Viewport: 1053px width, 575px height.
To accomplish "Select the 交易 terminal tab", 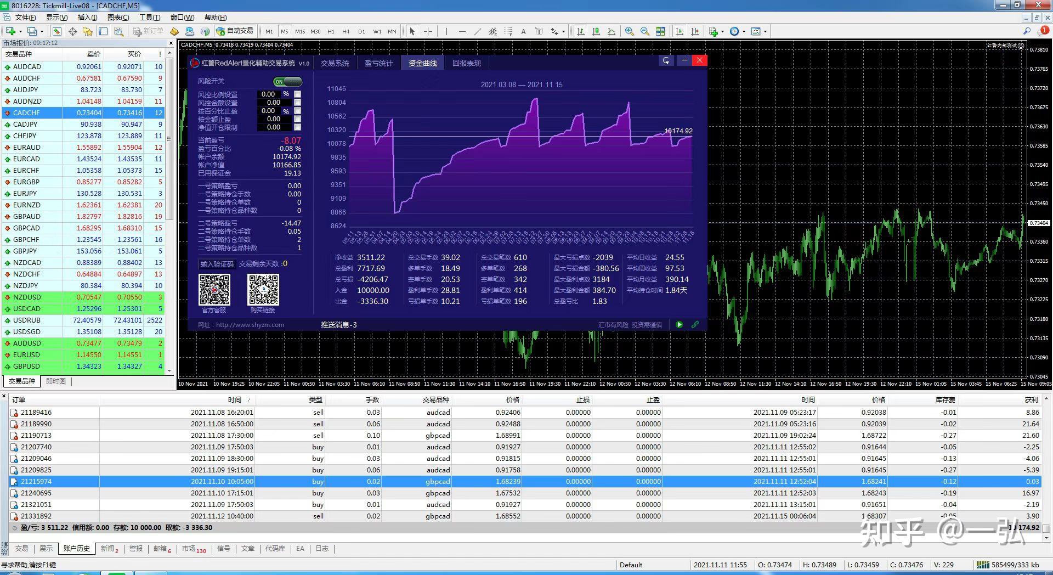I will pyautogui.click(x=21, y=548).
